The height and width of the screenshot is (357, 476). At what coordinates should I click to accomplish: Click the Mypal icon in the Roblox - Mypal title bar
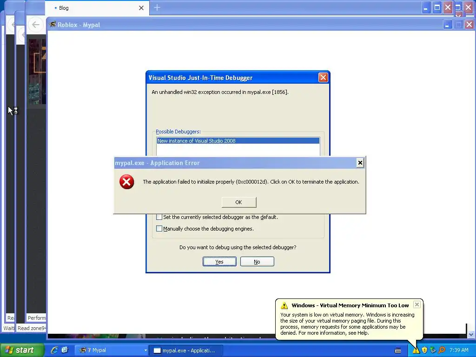(53, 25)
